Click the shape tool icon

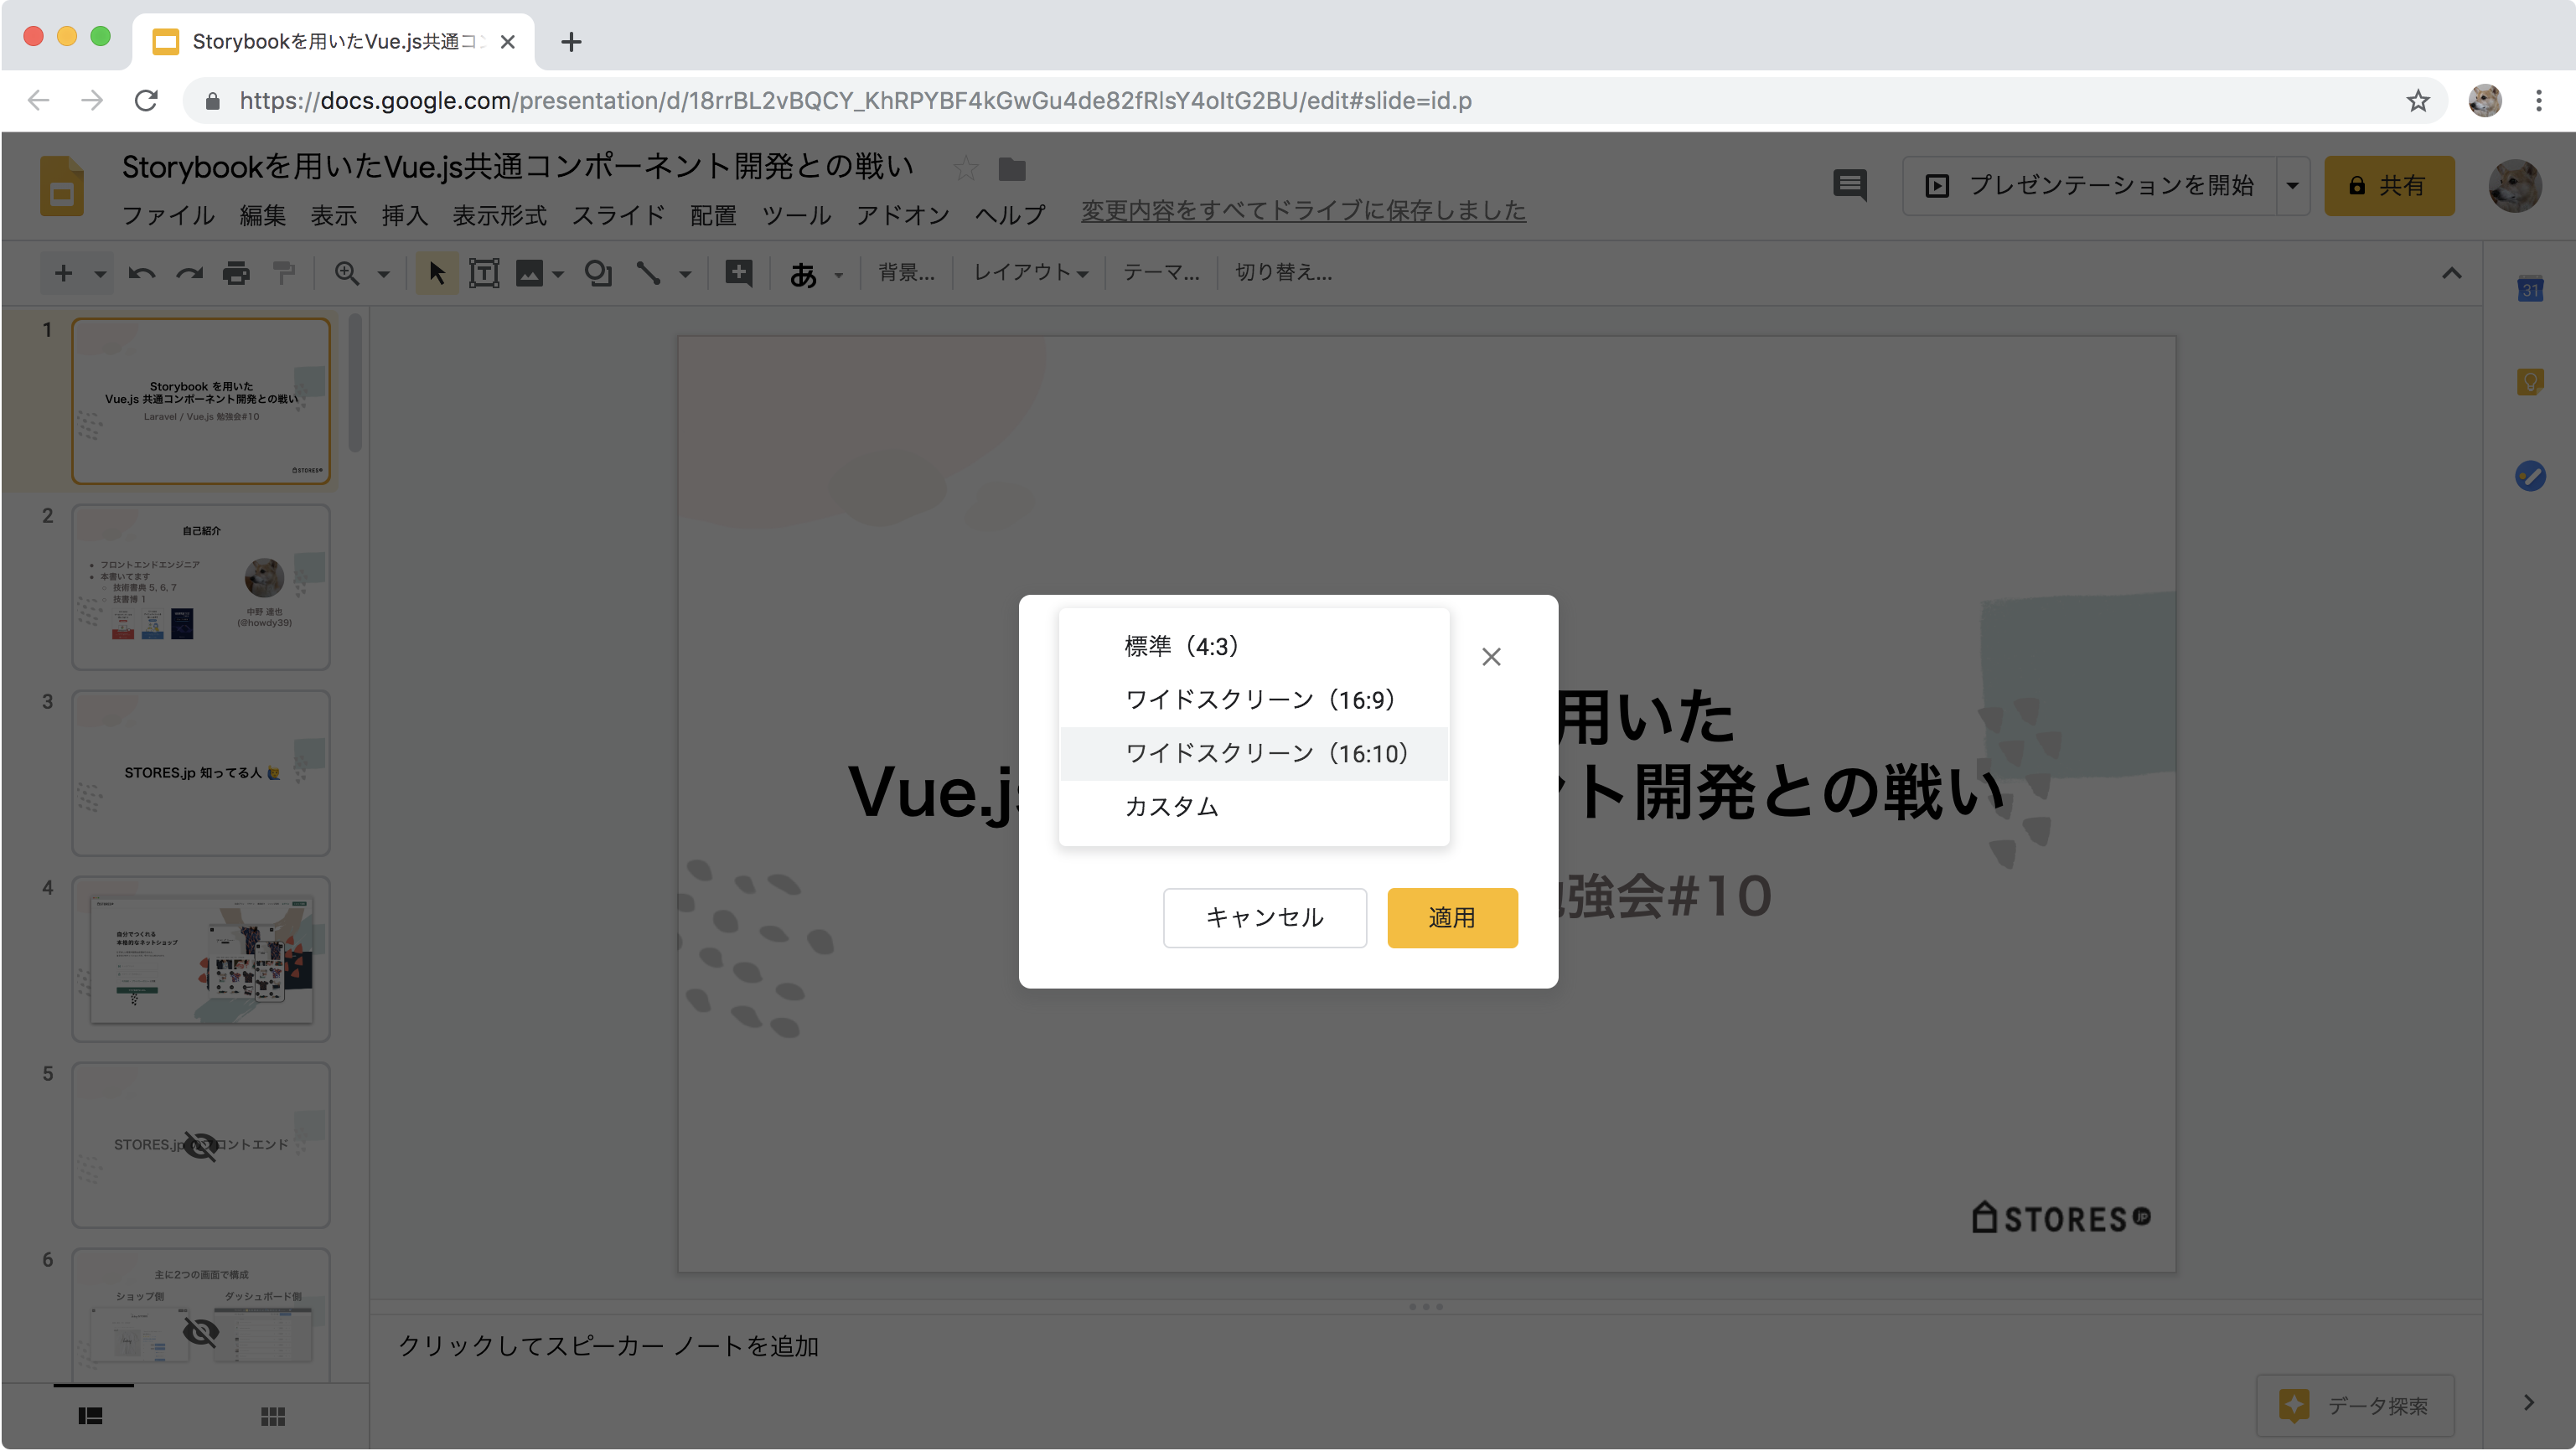point(598,273)
